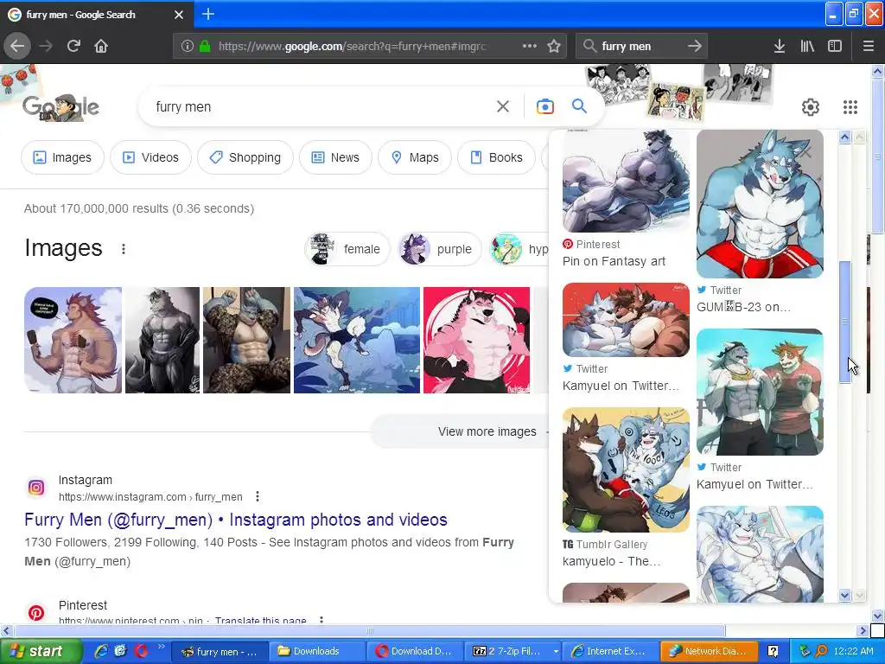Open the pink wolf image thumbnail
The width and height of the screenshot is (885, 664).
pos(476,340)
